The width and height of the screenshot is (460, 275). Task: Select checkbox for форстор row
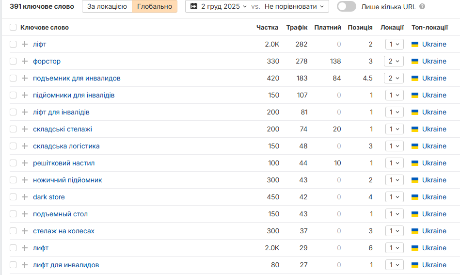(x=13, y=61)
